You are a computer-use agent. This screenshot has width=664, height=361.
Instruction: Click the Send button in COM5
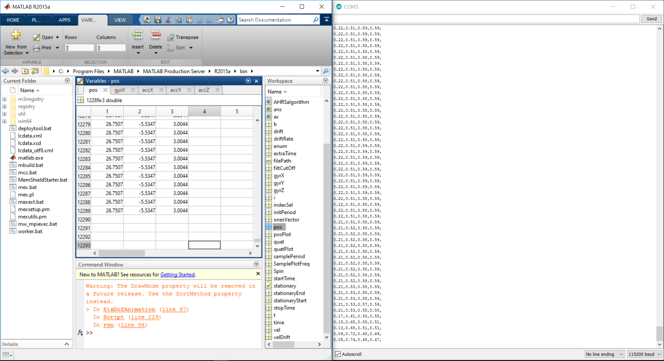coord(652,19)
